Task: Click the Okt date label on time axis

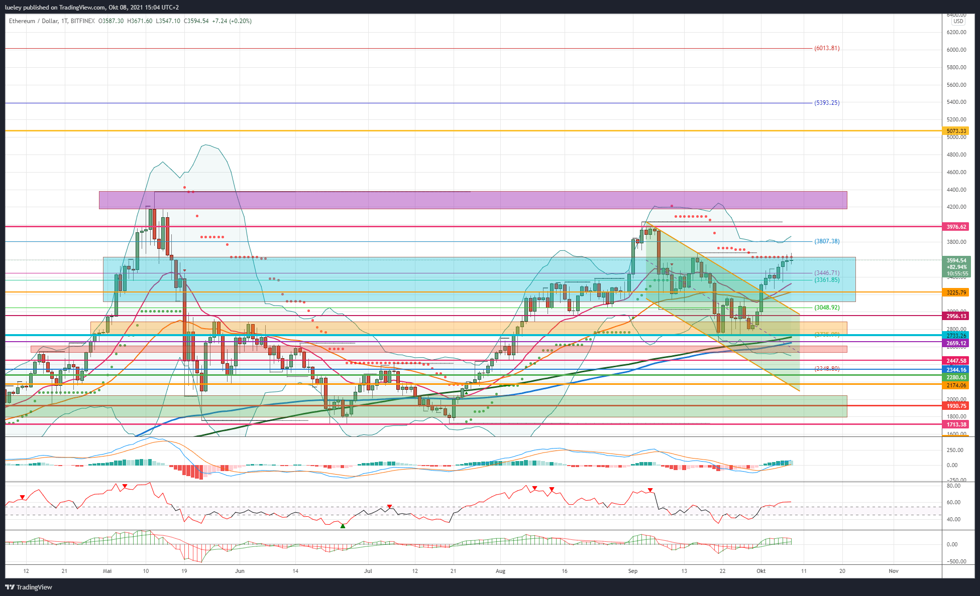Action: [x=761, y=571]
